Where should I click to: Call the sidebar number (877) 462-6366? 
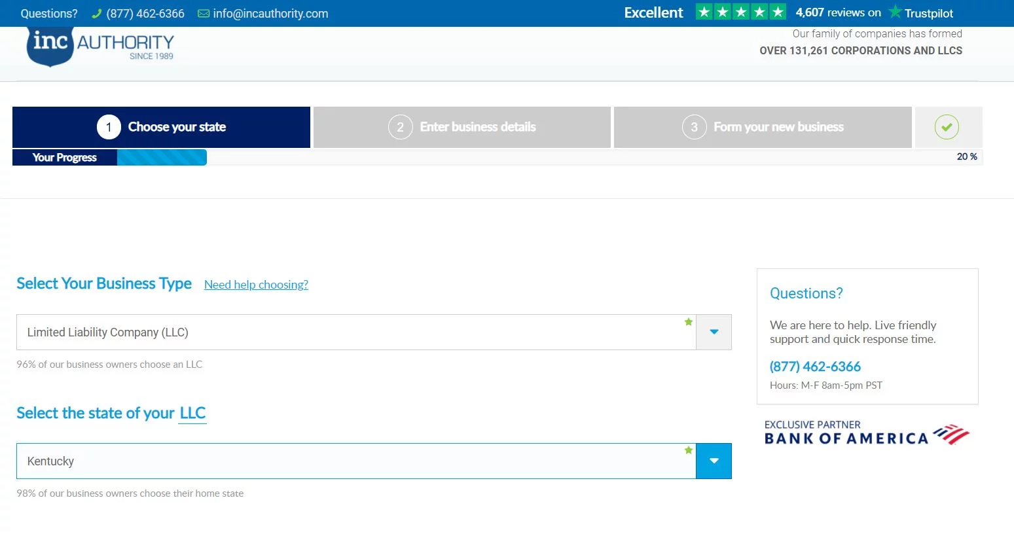(815, 366)
